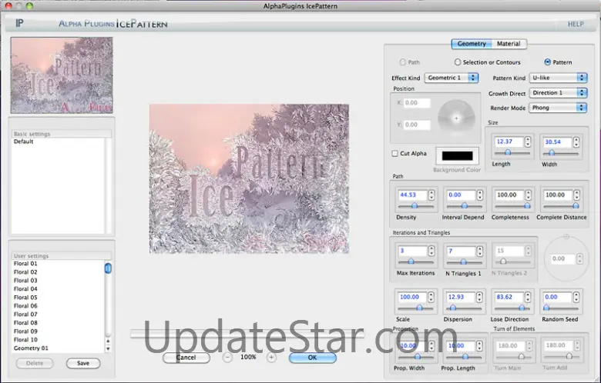Screen dimensions: 601x383
Task: Click the Density slider
Action: (415, 206)
